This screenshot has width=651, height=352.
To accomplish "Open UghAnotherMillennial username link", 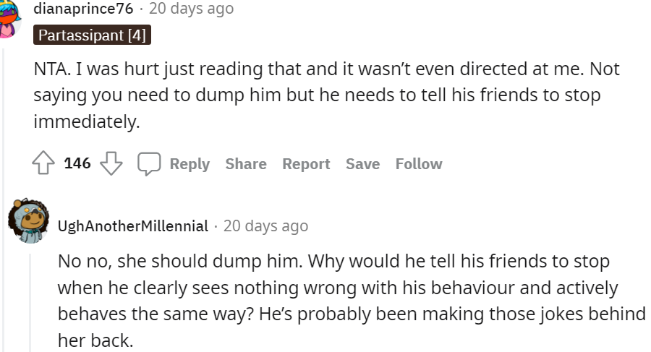I will (x=133, y=226).
